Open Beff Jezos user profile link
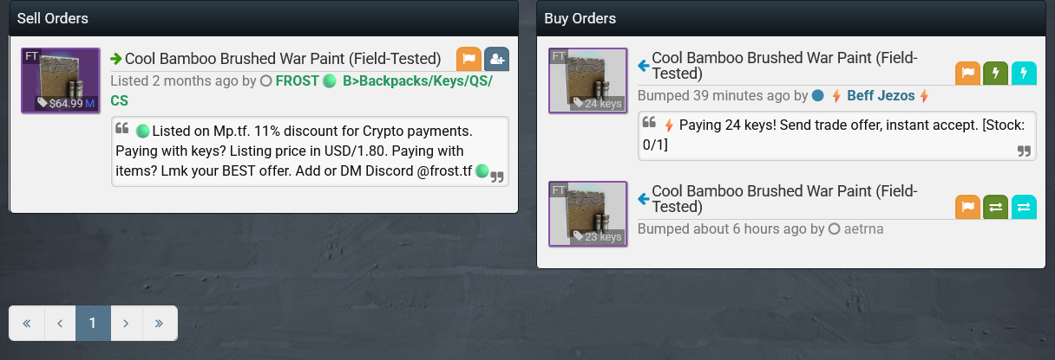Viewport: 1055px width, 360px height. pos(881,96)
